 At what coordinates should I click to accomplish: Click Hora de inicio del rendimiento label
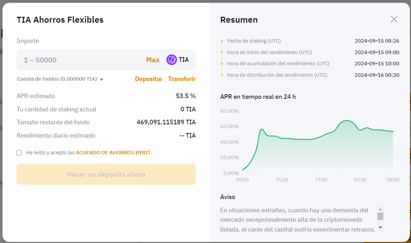[269, 52]
